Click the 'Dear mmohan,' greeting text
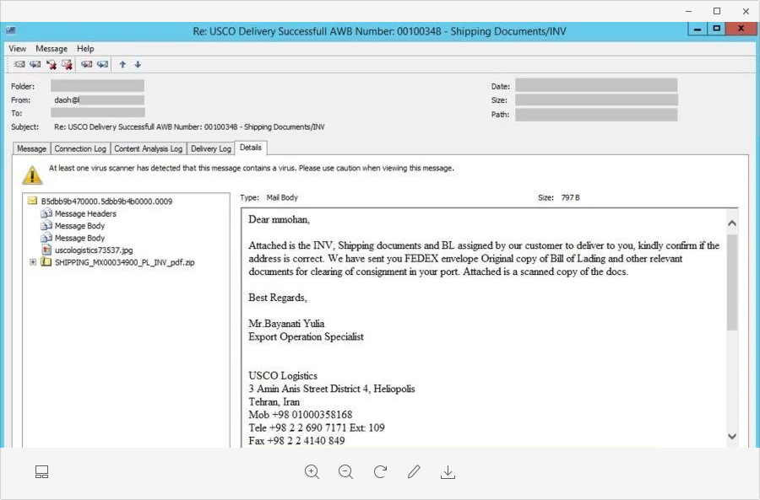Viewport: 760px width, 500px height. 280,219
